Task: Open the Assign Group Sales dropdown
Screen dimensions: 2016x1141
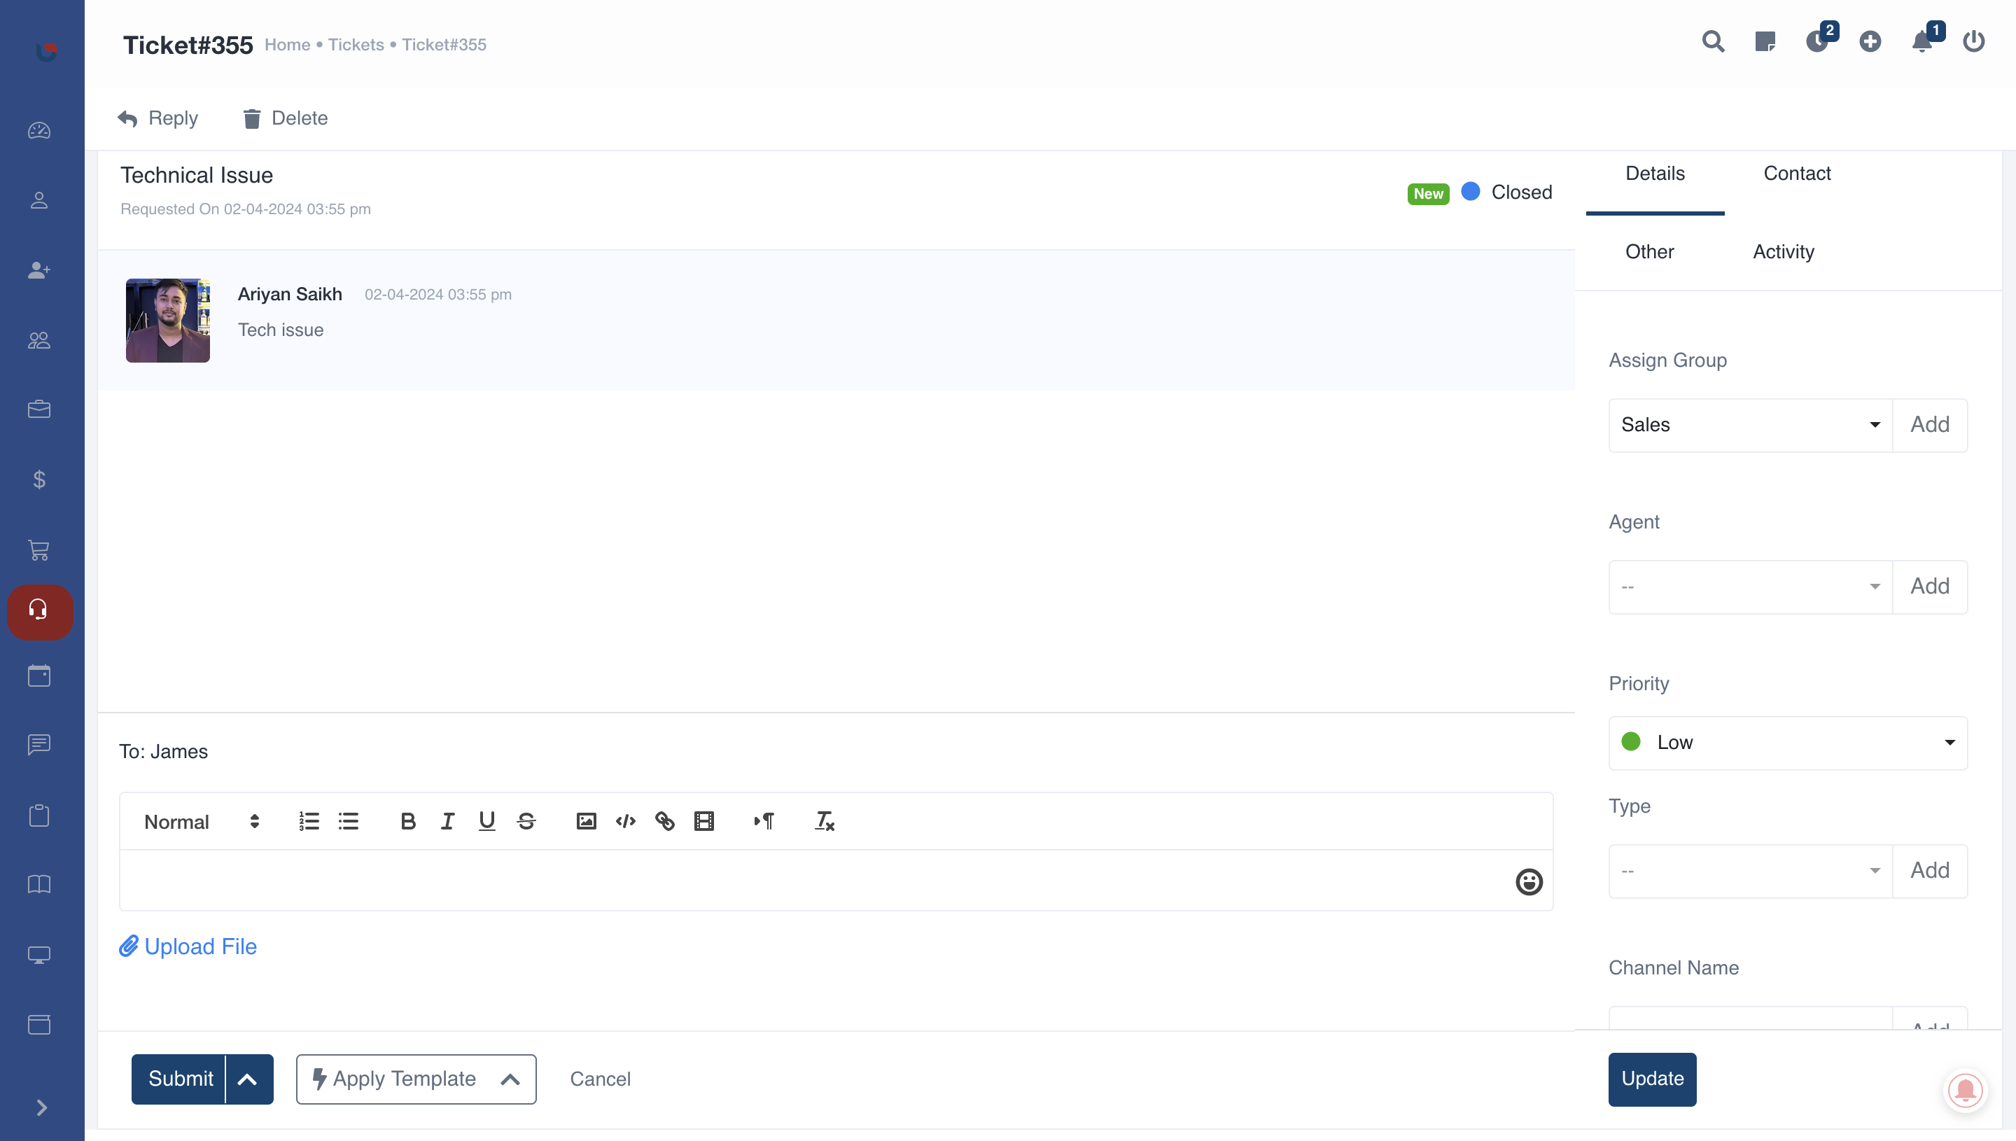Action: coord(1749,425)
